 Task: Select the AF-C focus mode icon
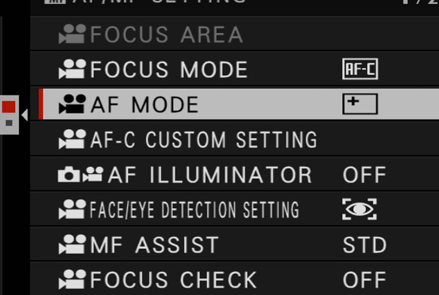pyautogui.click(x=360, y=69)
